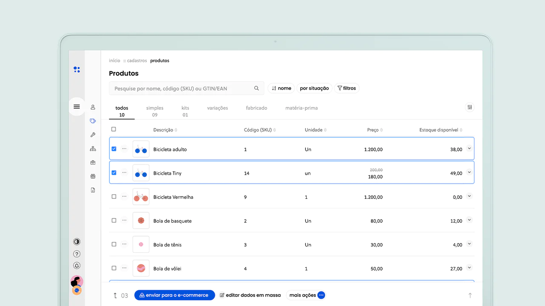Click the scroll-to-top arrow at bottom right
545x306 pixels.
pyautogui.click(x=470, y=295)
